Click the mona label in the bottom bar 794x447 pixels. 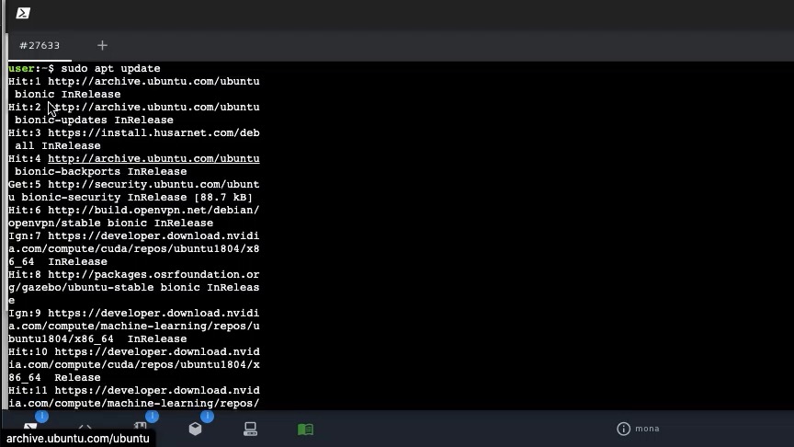(x=647, y=429)
